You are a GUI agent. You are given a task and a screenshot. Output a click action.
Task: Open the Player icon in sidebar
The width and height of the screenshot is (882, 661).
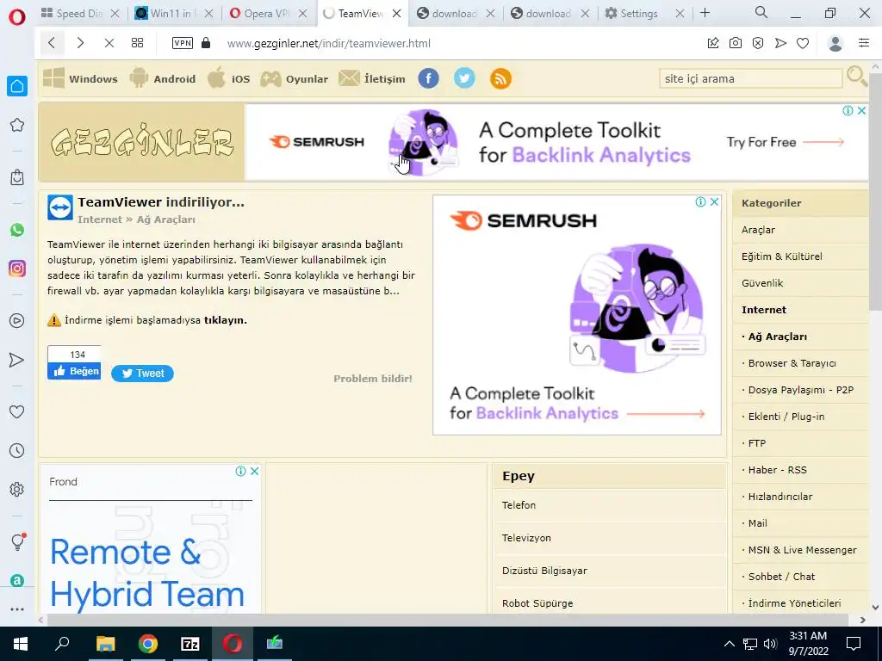17,321
